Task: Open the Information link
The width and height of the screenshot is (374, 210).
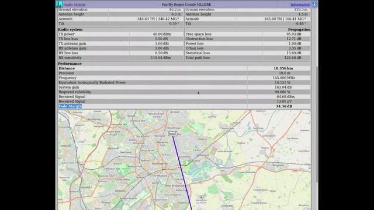Action: tap(300, 5)
